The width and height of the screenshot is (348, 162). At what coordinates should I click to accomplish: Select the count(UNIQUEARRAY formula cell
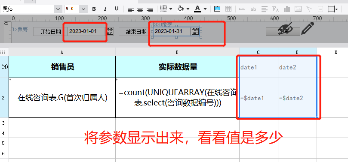pyautogui.click(x=178, y=98)
